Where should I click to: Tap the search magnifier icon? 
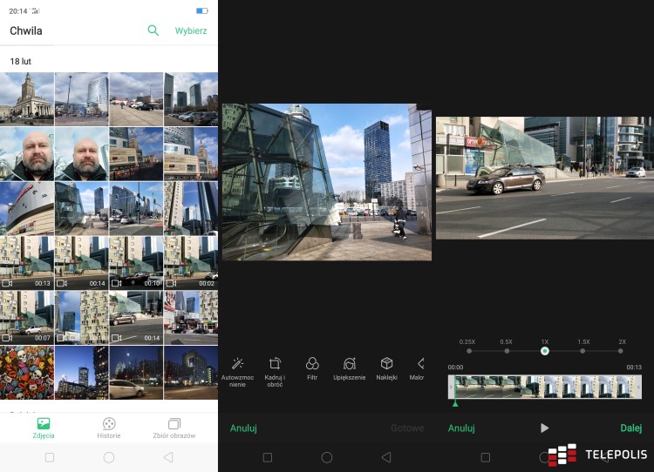coord(153,30)
